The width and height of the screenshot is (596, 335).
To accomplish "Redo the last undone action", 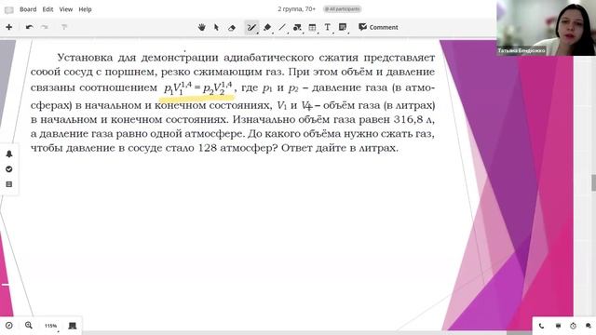I will [45, 27].
